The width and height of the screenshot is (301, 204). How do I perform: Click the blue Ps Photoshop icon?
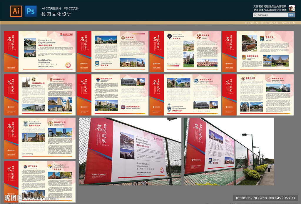[x=31, y=11]
